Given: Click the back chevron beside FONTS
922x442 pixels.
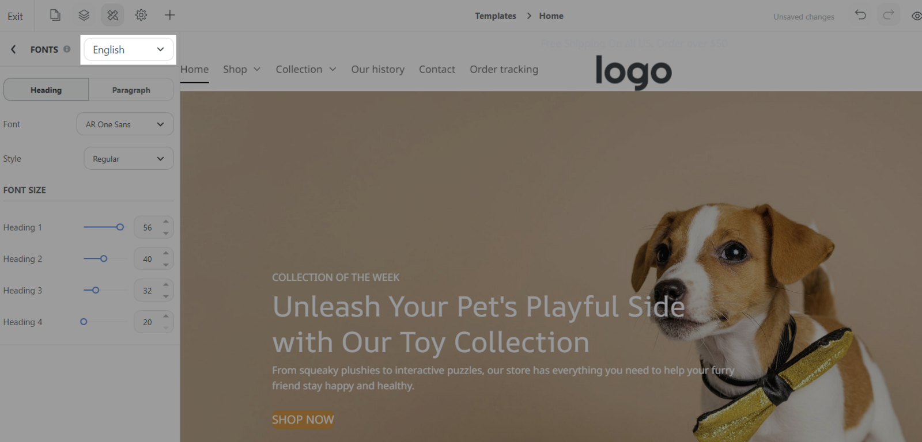Looking at the screenshot, I should 13,49.
